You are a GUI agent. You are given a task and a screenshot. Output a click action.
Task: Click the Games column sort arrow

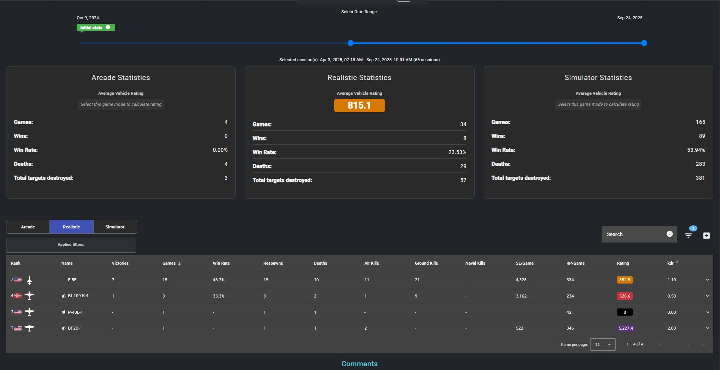tap(179, 264)
